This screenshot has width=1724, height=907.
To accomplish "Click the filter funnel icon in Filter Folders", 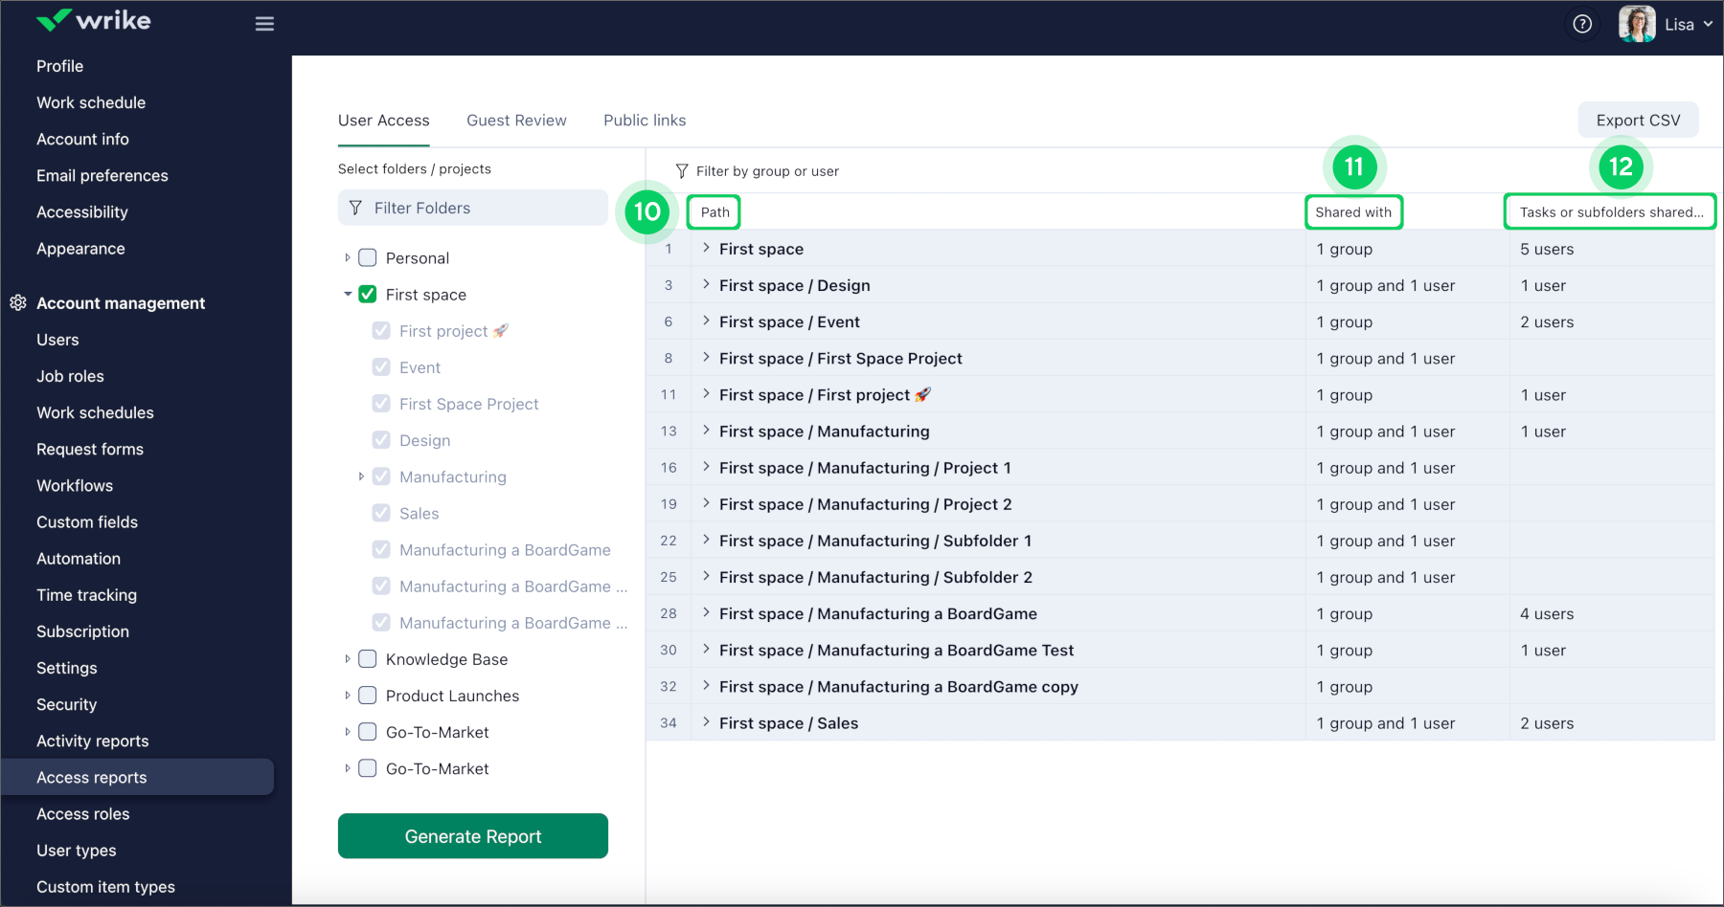I will pos(356,209).
